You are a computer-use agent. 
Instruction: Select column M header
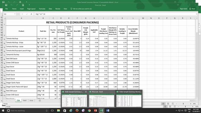click(143, 18)
